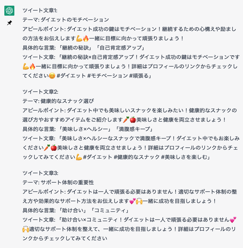Click the テーマ: ダイエットのモチベーション line
Viewport: 243px width, 248px height.
pyautogui.click(x=66, y=20)
